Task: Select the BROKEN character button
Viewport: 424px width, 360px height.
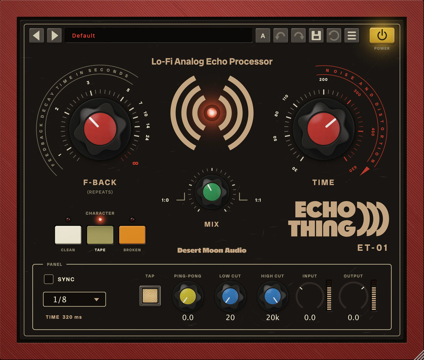Action: tap(132, 235)
